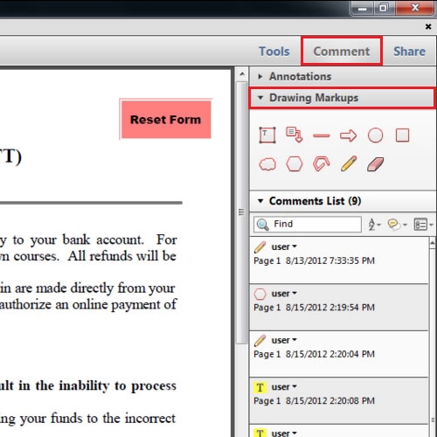Select the Pencil free-form drawing tool
Image resolution: width=437 pixels, height=437 pixels.
click(x=349, y=163)
